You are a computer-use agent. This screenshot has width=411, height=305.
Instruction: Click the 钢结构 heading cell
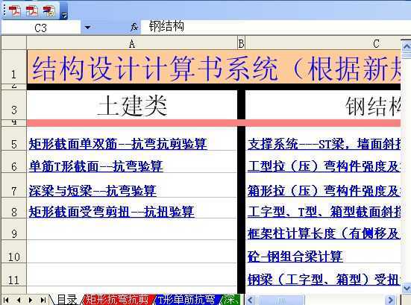pos(323,105)
